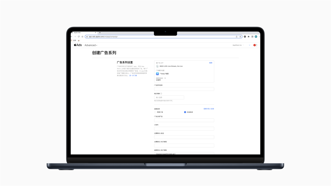Click the App Store Today tab icon

click(157, 74)
